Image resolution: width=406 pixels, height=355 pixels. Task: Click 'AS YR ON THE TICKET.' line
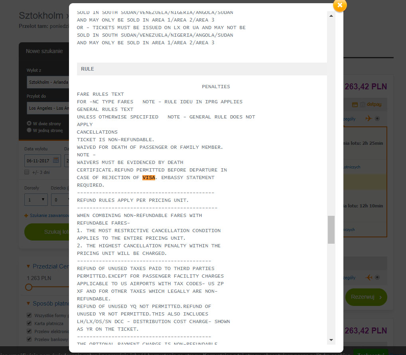108,329
